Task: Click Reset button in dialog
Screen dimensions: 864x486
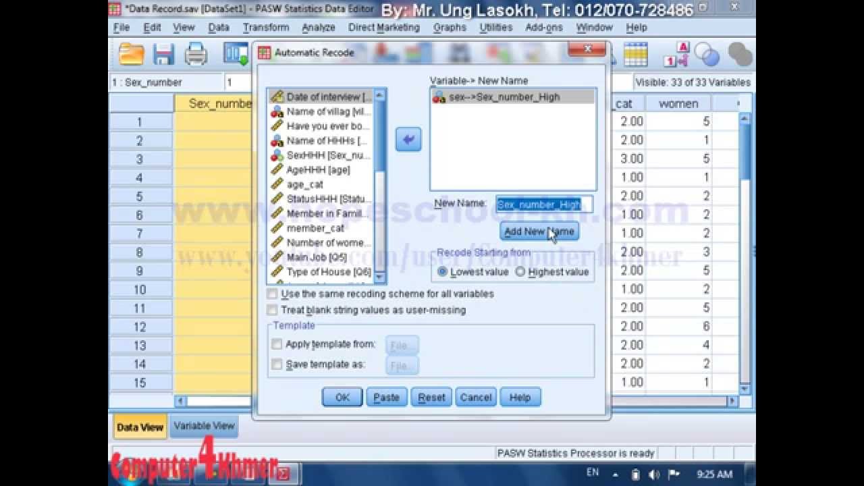Action: (x=431, y=398)
